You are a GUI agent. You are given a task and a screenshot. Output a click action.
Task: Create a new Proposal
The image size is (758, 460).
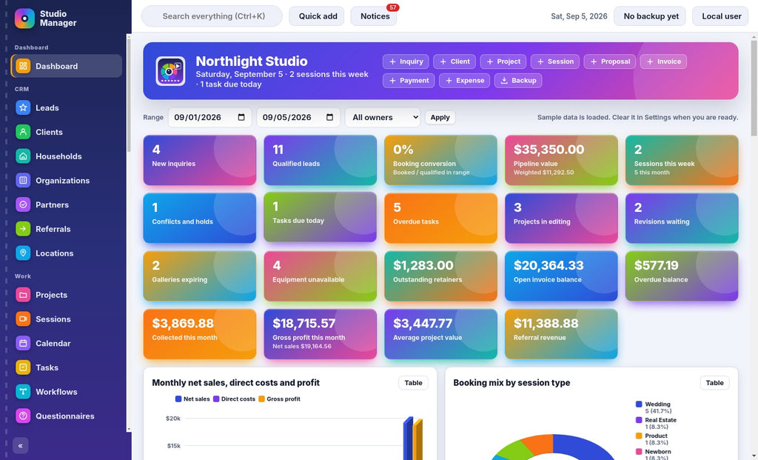(x=610, y=61)
